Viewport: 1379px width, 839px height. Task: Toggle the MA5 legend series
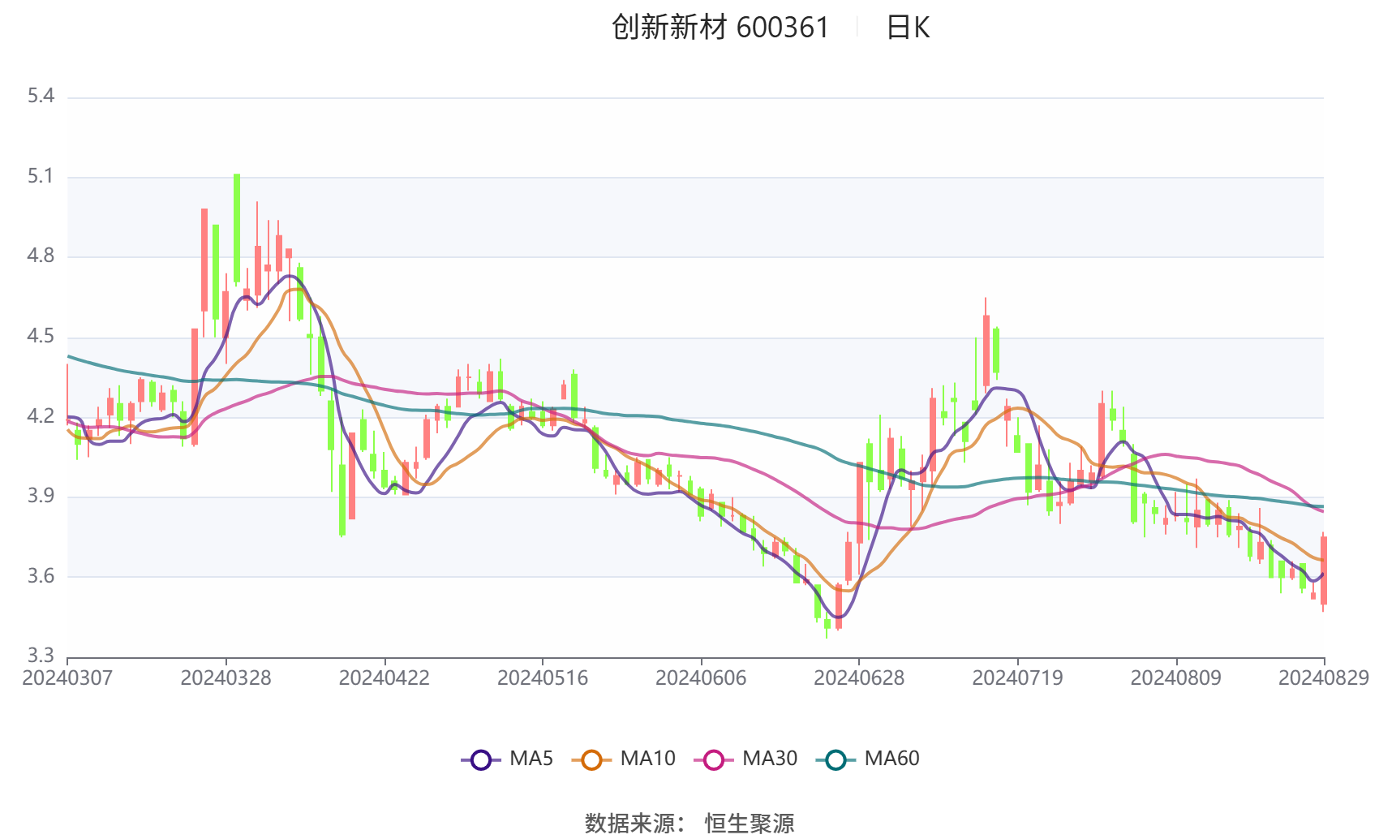(x=507, y=759)
